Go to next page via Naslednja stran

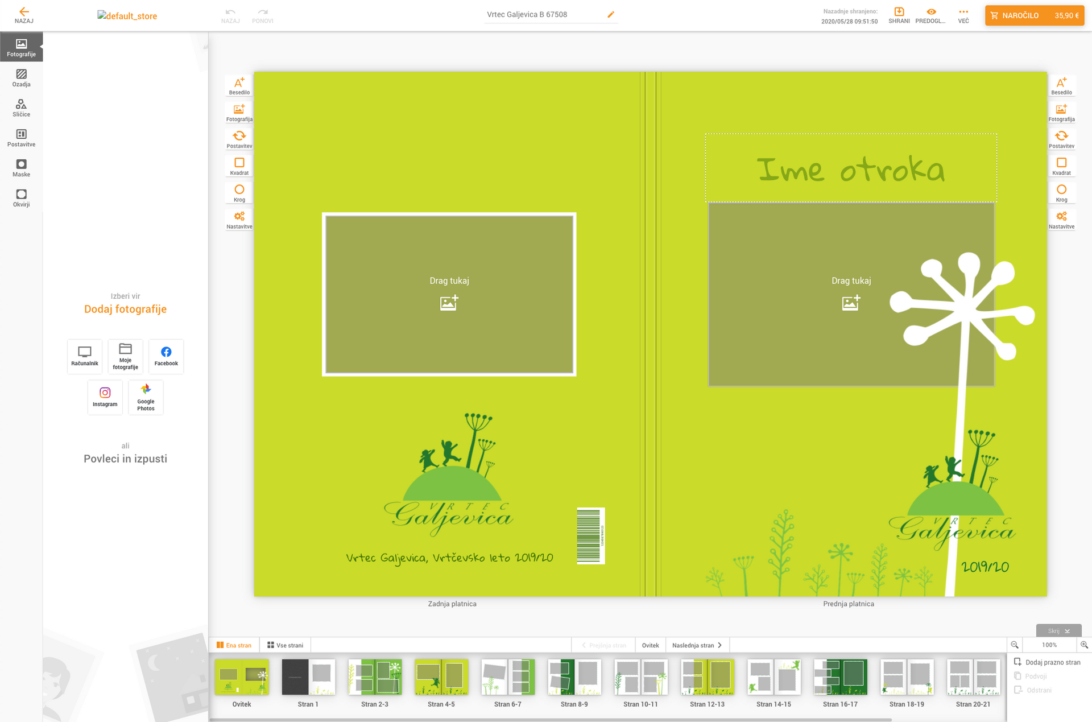697,645
